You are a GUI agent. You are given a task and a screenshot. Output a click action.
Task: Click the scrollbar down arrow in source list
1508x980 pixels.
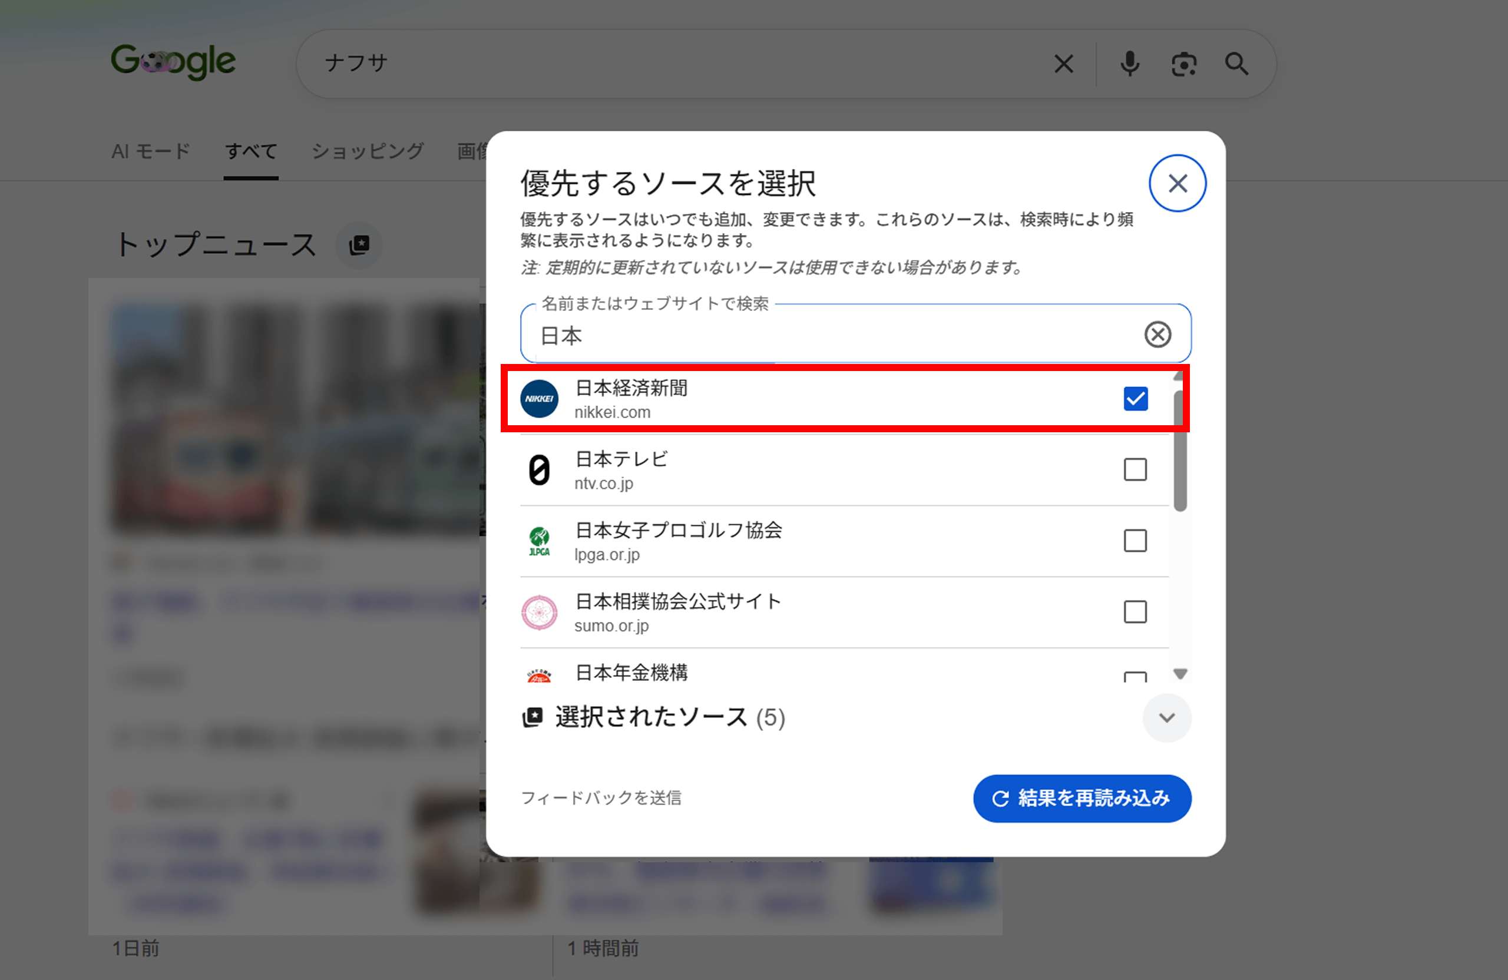1180,673
